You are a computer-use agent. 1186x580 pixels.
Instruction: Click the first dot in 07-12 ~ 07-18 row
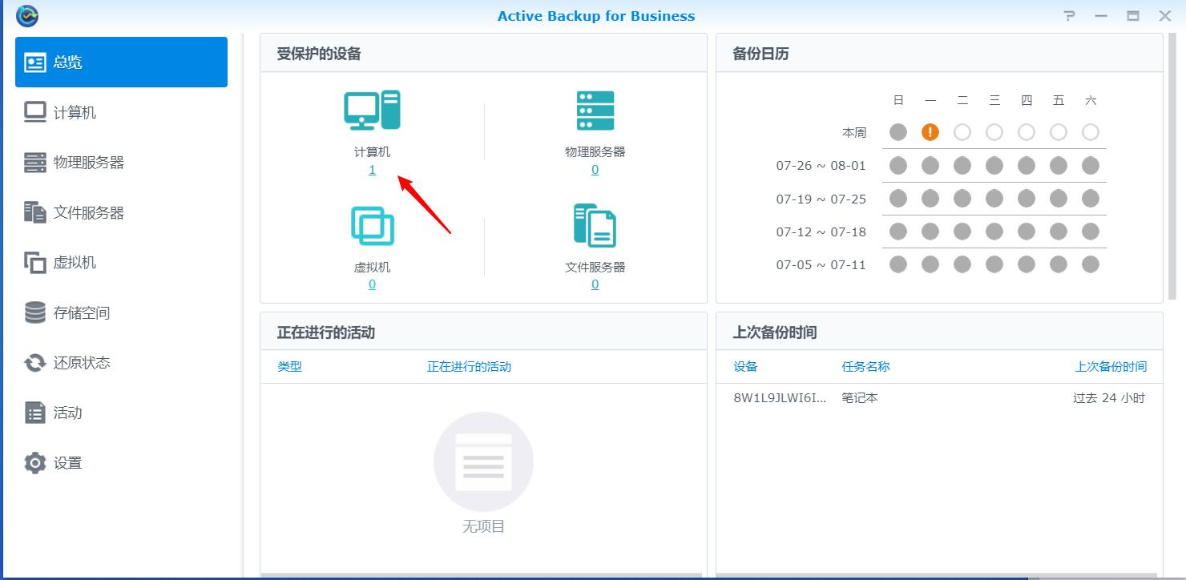pyautogui.click(x=898, y=232)
